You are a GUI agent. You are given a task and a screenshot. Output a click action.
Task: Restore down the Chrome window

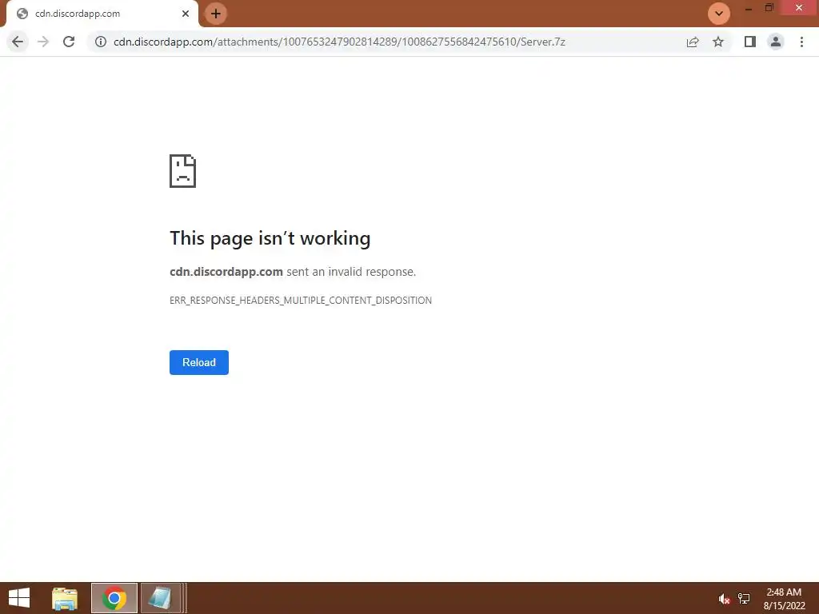[769, 8]
